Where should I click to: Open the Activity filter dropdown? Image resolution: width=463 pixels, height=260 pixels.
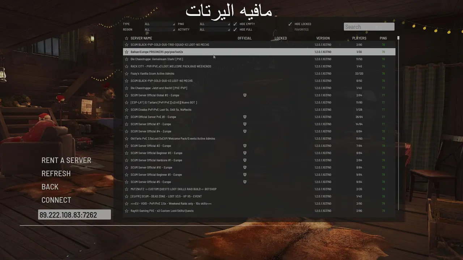(214, 30)
